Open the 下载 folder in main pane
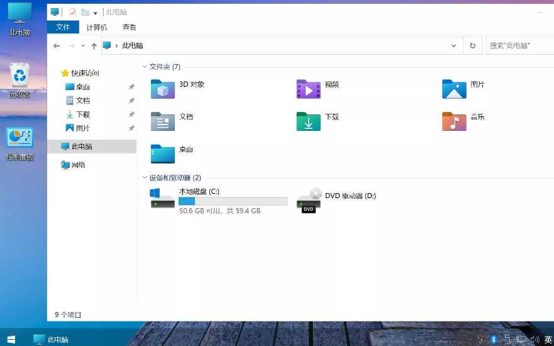Image resolution: width=554 pixels, height=346 pixels. [308, 121]
